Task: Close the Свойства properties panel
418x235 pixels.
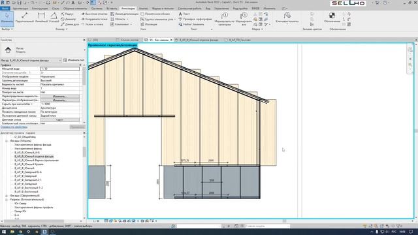Action: click(84, 40)
